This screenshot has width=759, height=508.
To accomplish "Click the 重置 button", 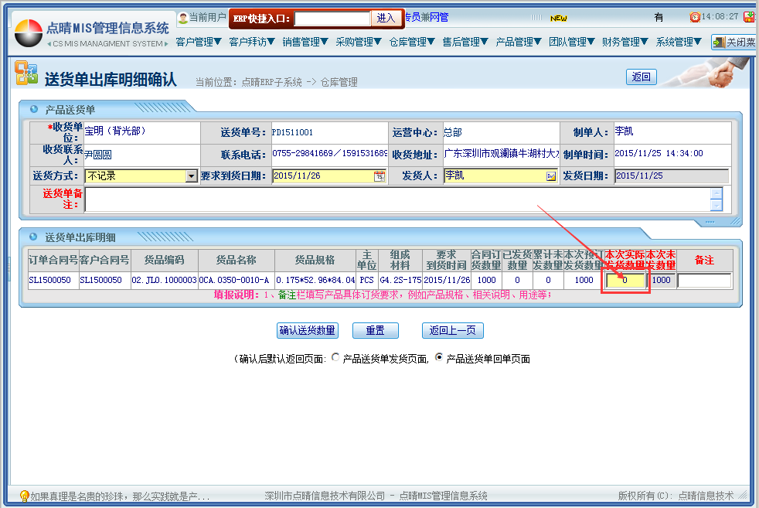I will click(x=375, y=330).
